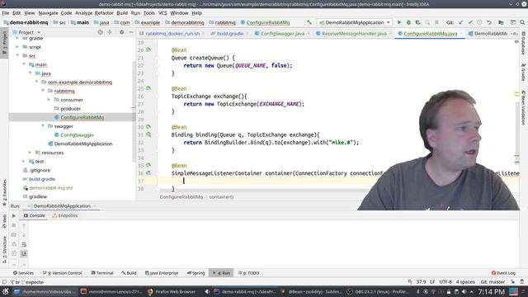Screen dimensions: 528x297
Task: Select ConfigSwagger in project tree
Action: point(77,135)
